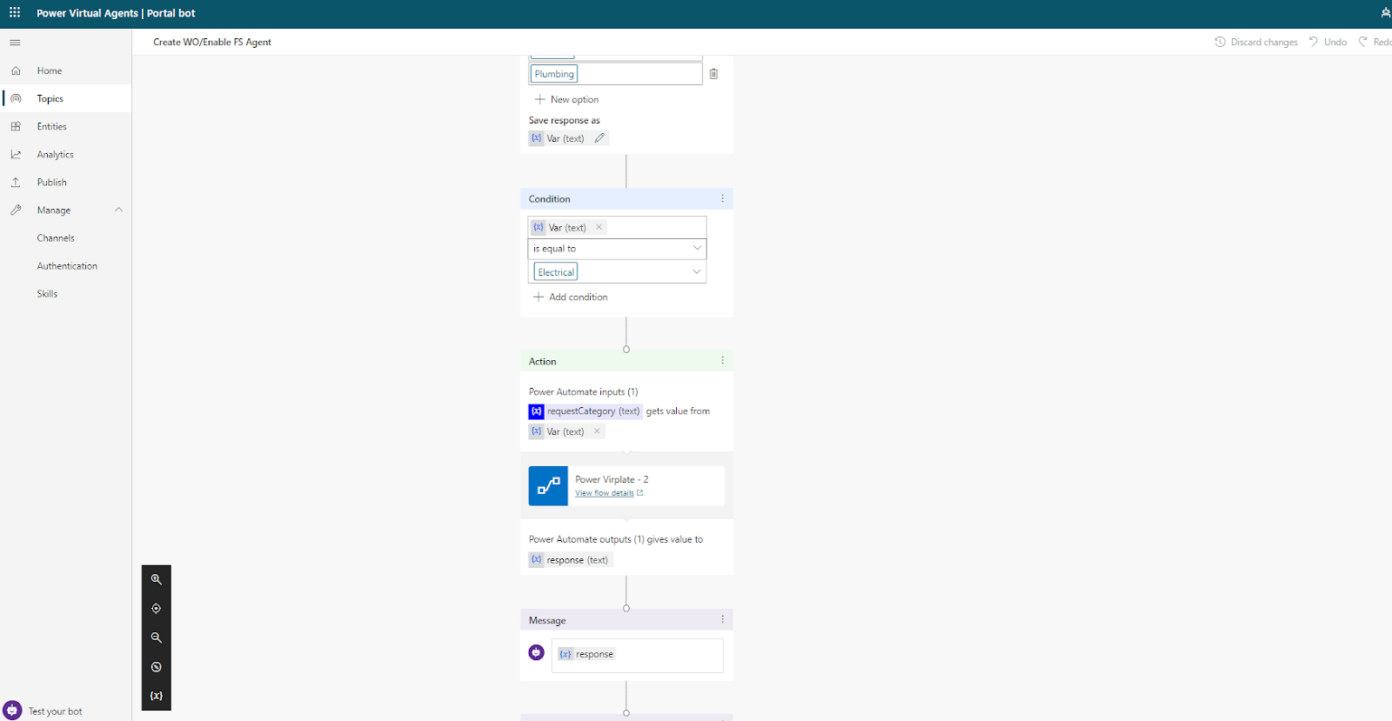Add condition to the Condition node
Viewport: 1392px width, 721px height.
pyautogui.click(x=571, y=297)
